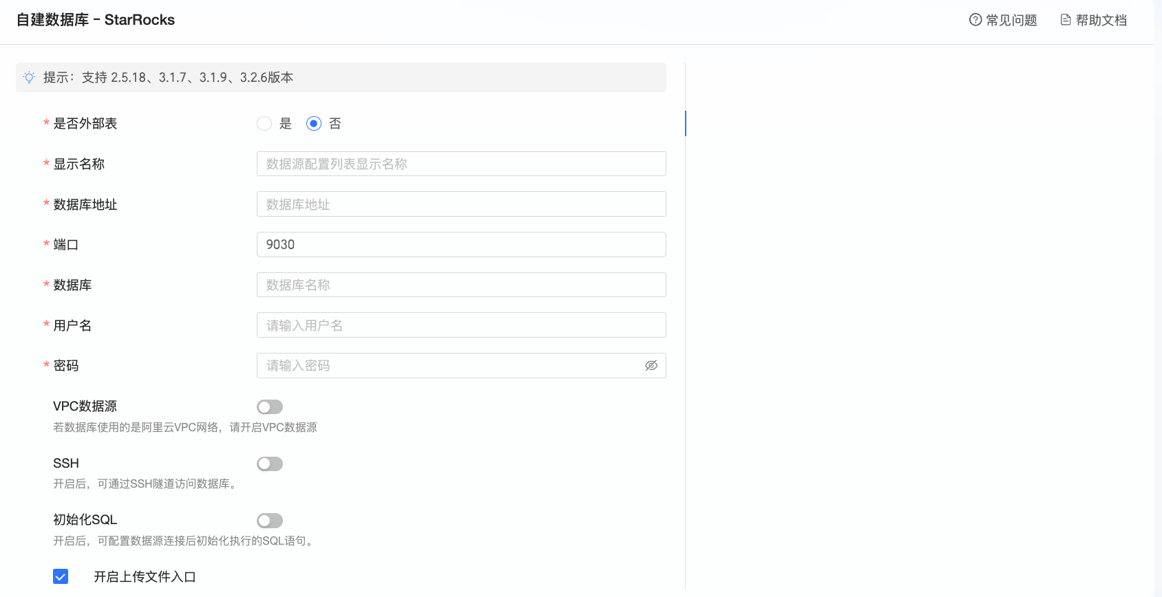Uncheck the 开启上传文件入口 checkbox
The width and height of the screenshot is (1162, 597).
(61, 576)
